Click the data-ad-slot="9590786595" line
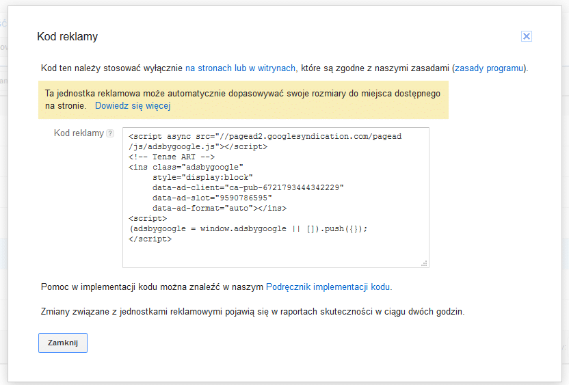 (212, 198)
